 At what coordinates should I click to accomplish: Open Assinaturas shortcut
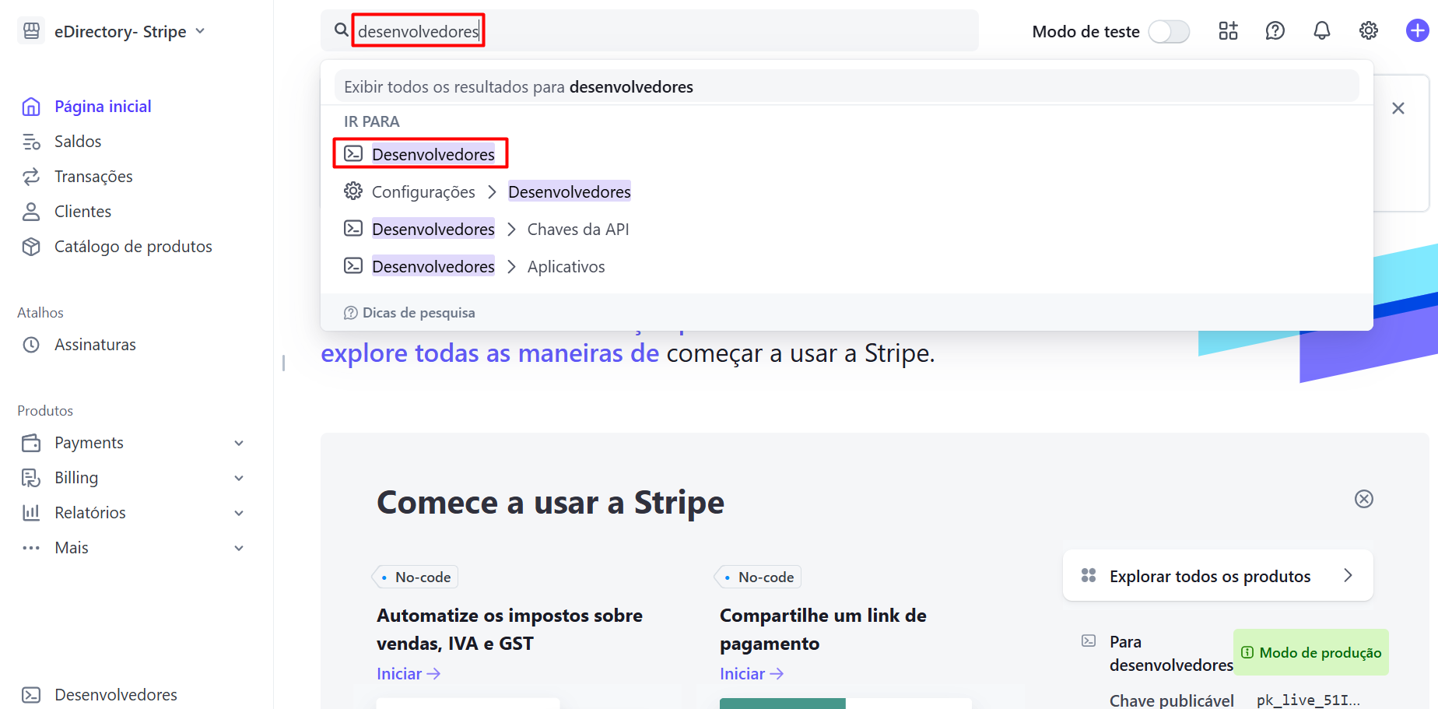pos(95,345)
